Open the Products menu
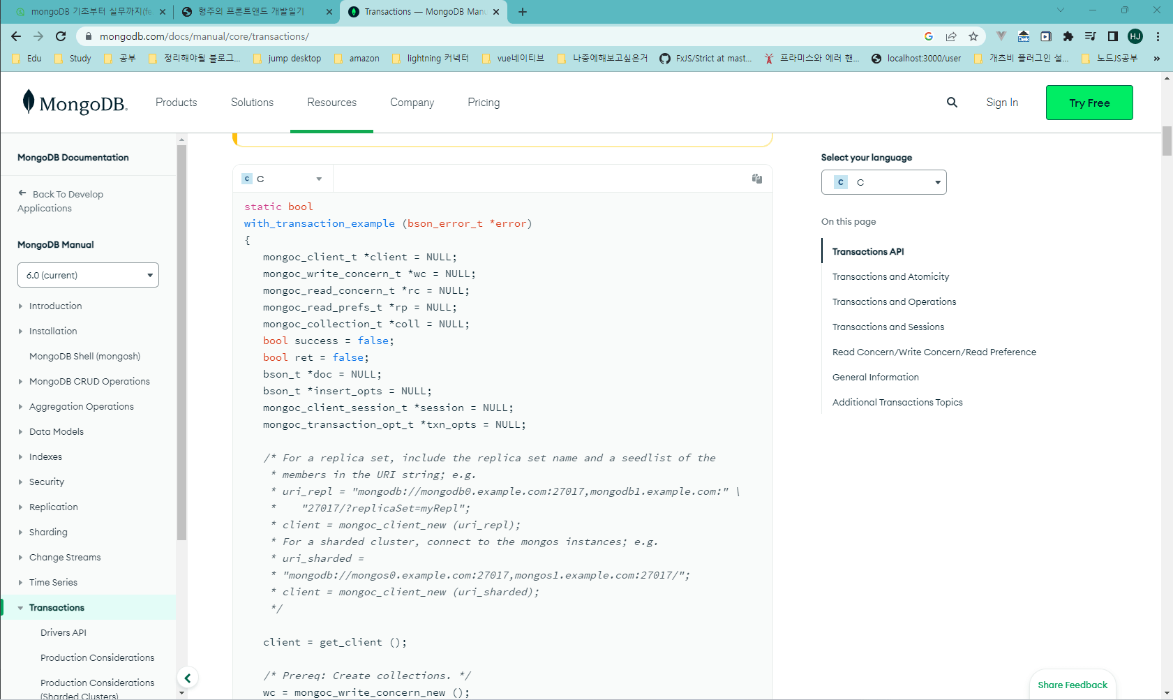This screenshot has width=1173, height=700. [x=176, y=103]
